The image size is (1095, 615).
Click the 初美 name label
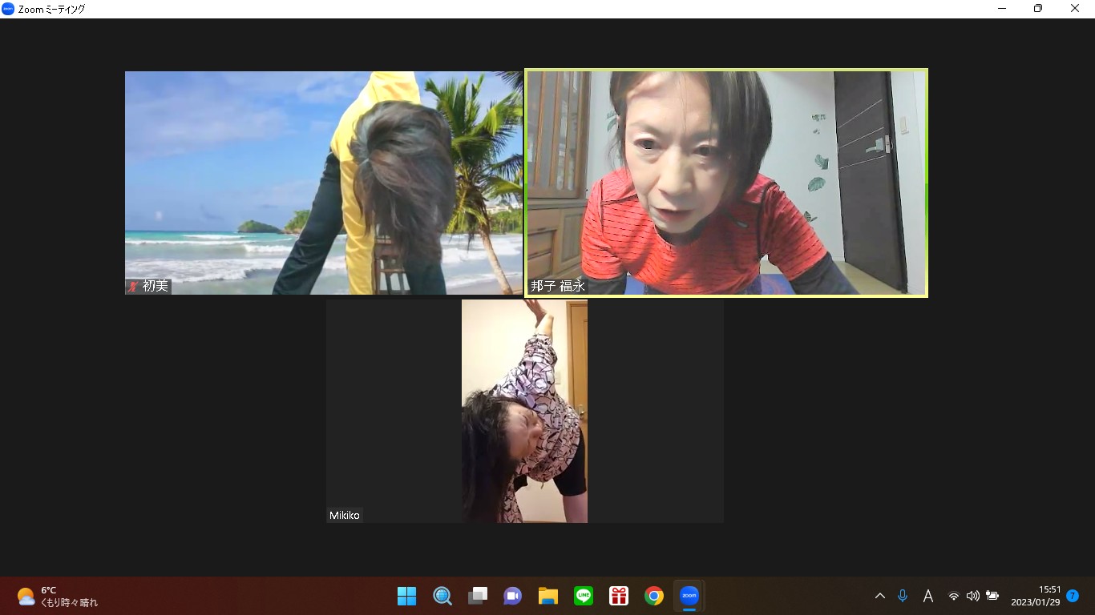point(156,286)
